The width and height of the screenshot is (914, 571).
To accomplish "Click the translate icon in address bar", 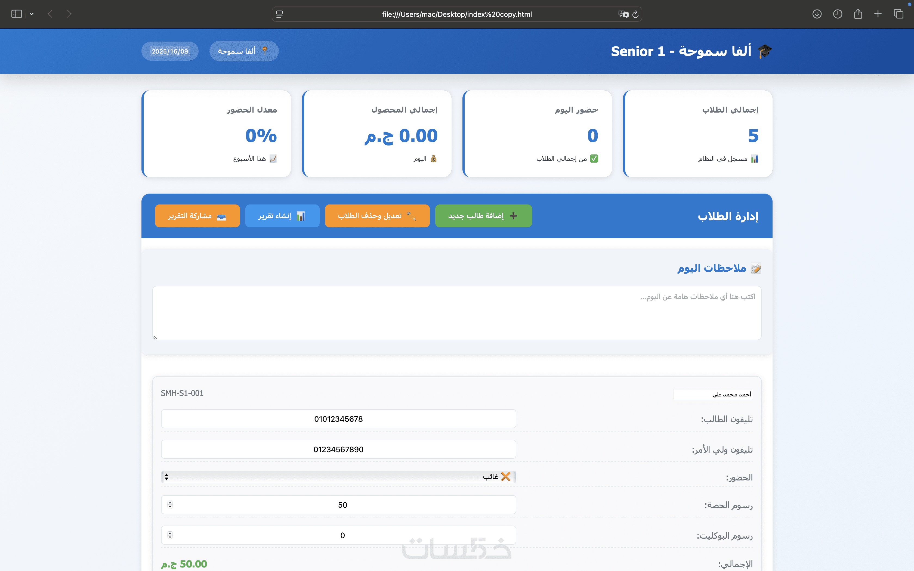I will [x=623, y=14].
